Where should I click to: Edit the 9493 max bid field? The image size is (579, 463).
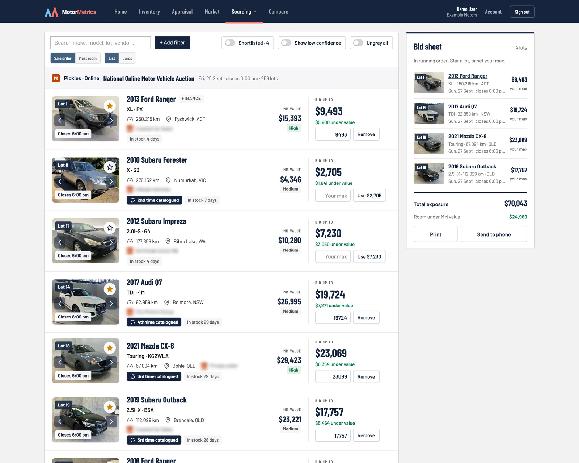[x=333, y=134]
